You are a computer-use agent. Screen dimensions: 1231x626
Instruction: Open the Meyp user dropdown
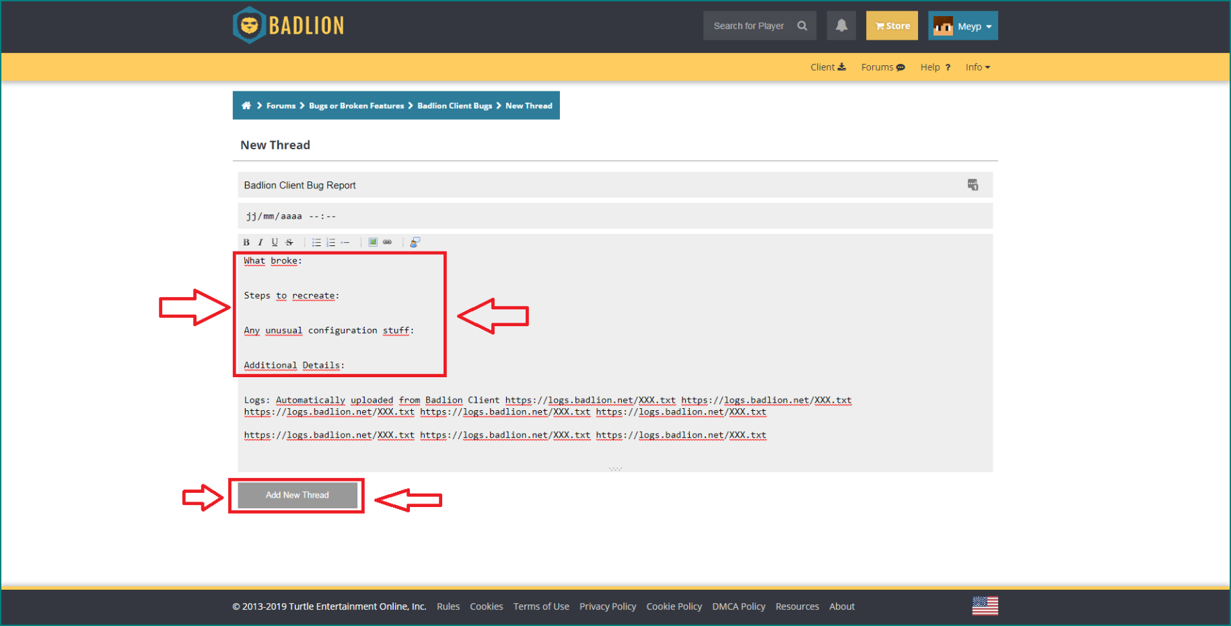point(963,26)
